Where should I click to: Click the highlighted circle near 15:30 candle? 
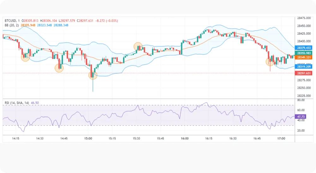pos(138,47)
